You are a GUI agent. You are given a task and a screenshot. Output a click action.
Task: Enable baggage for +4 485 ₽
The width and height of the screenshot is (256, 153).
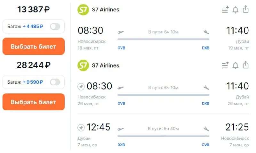55,27
